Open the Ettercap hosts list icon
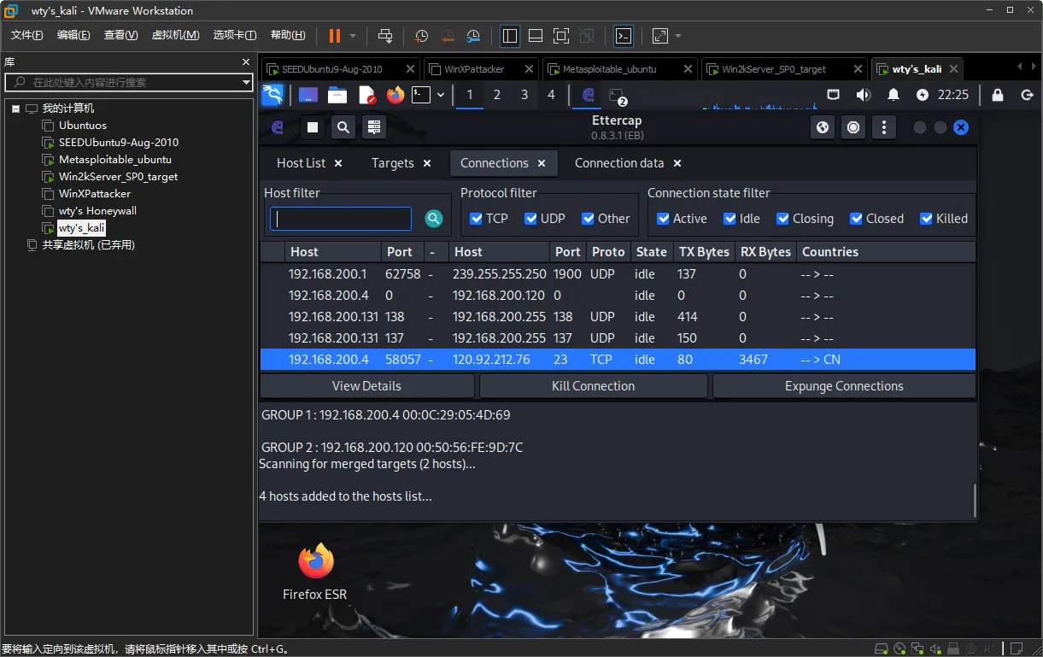 (373, 127)
